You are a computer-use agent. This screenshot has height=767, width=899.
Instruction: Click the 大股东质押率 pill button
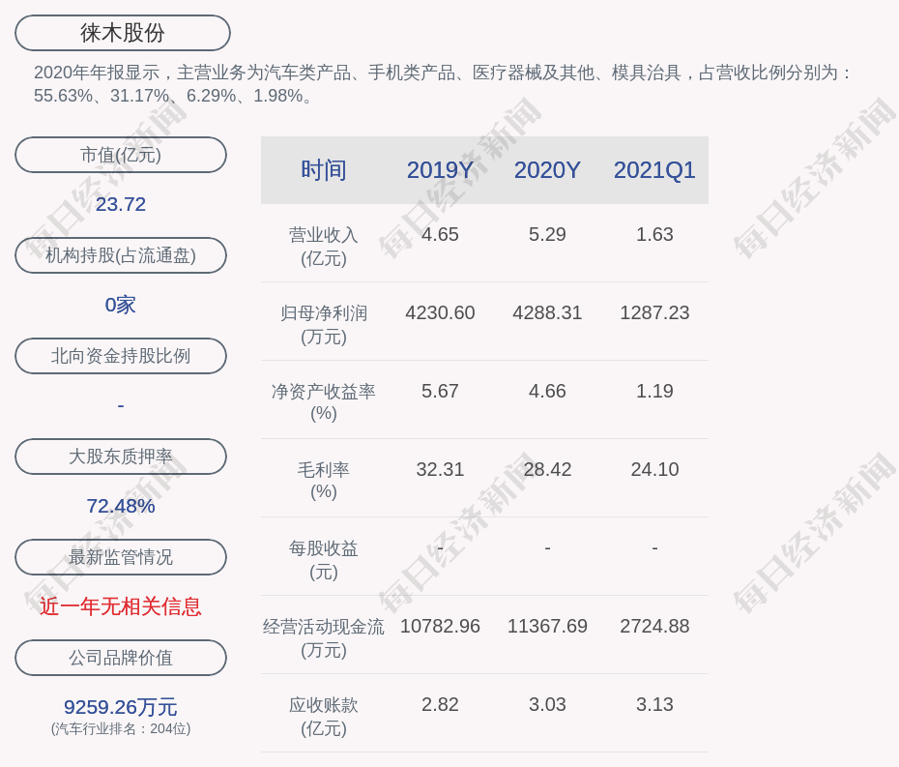point(121,457)
